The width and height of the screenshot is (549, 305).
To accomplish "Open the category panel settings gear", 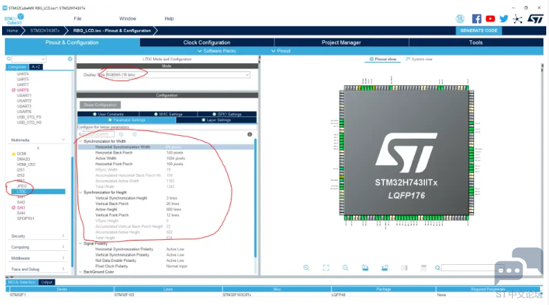I will coord(70,59).
